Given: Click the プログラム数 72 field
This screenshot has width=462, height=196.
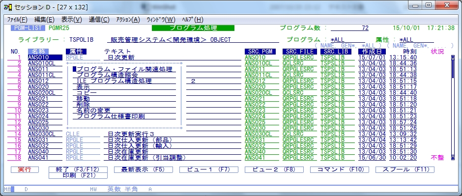Looking at the screenshot, I should pyautogui.click(x=349, y=28).
